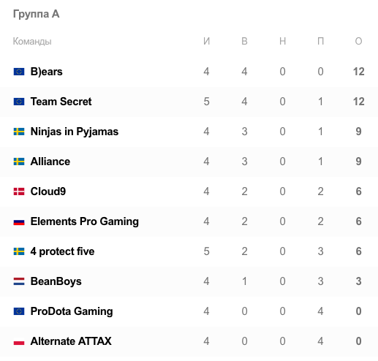
Task: Open the Team Secret team link
Action: [x=61, y=102]
